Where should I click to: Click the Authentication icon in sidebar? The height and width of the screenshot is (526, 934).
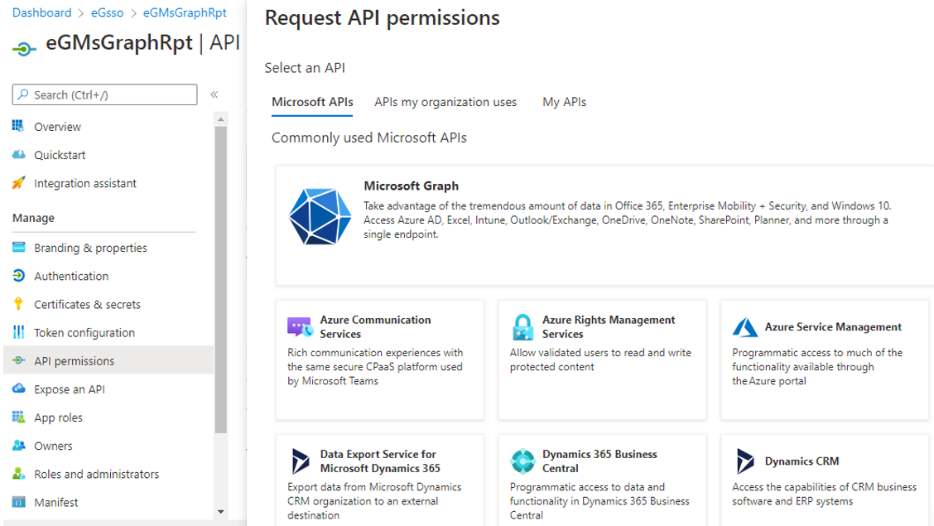coord(18,275)
